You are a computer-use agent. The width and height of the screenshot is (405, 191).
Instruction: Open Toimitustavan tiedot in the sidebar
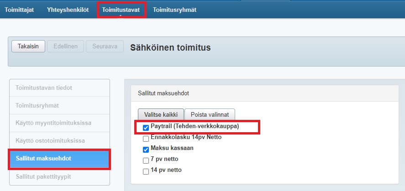click(60, 88)
